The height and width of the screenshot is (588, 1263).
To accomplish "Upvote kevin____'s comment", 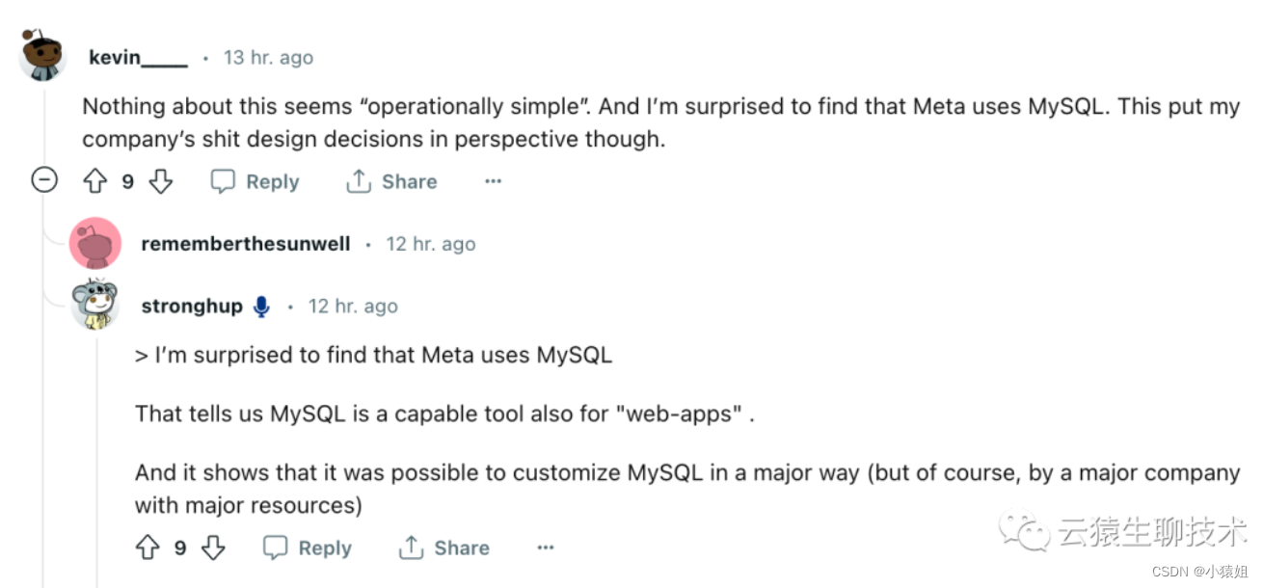I will tap(94, 181).
